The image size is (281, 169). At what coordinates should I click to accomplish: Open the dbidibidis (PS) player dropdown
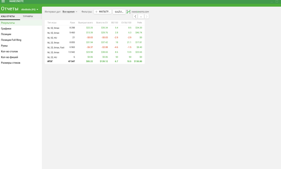click(30, 10)
